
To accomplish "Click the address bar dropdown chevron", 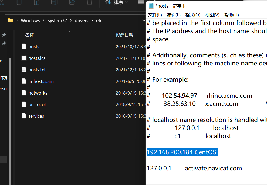I will [x=144, y=20].
